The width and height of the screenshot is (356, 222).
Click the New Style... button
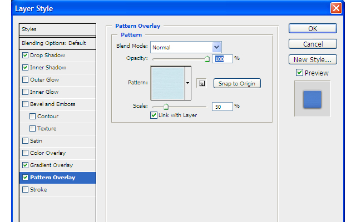point(313,59)
